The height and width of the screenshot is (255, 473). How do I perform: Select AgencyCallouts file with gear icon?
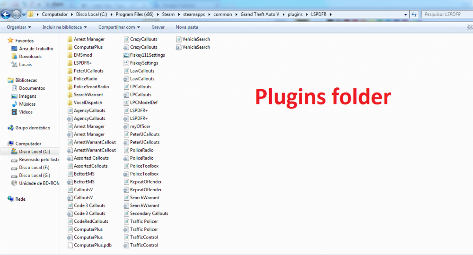[x=86, y=119]
